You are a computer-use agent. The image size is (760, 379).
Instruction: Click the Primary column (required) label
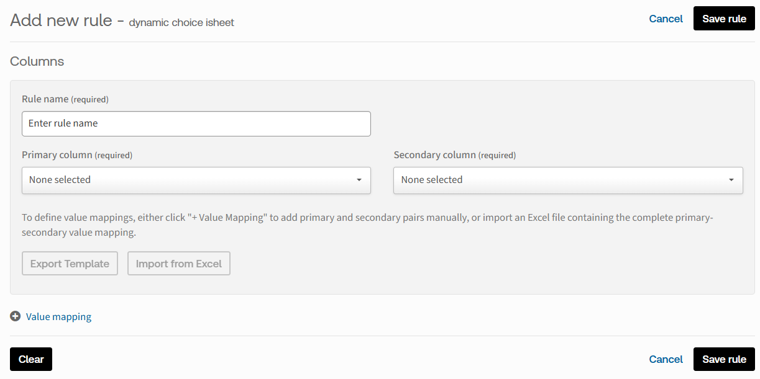coord(77,155)
